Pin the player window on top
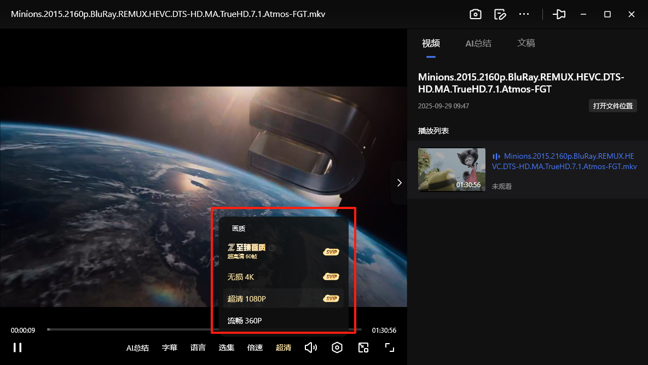 559,14
